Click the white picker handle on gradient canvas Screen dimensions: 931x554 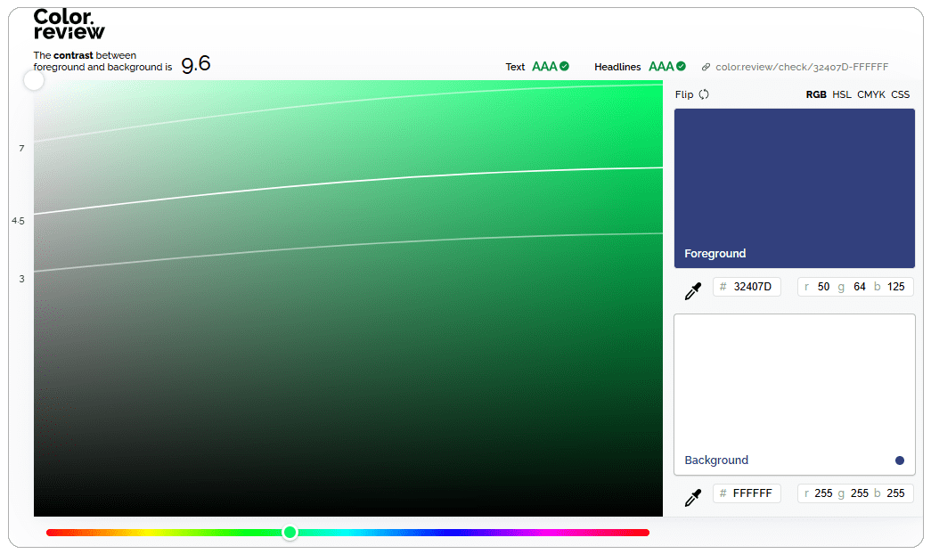(x=34, y=81)
